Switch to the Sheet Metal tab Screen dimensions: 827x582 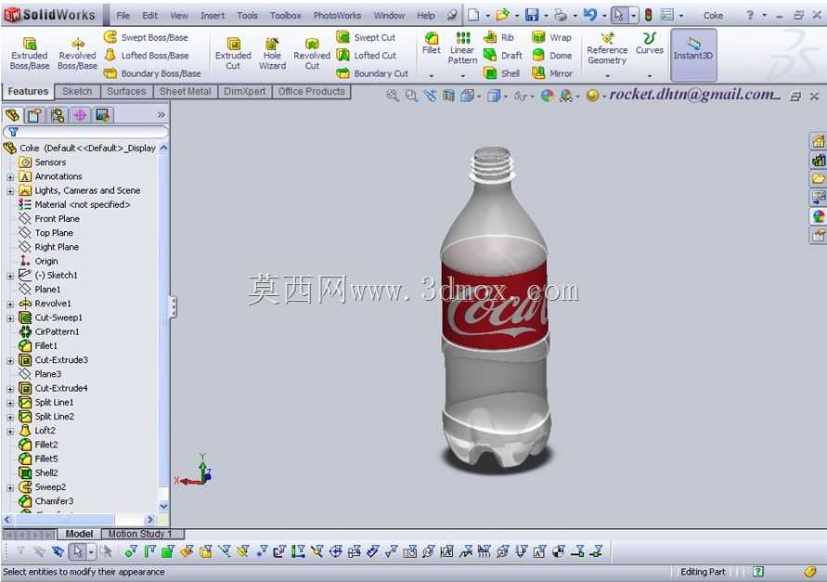[x=185, y=91]
